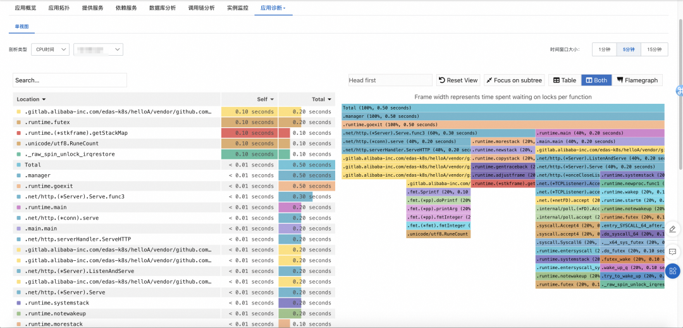Click the red swatch beside getStackMap row
Screen dimensions: 683x328
(19, 133)
